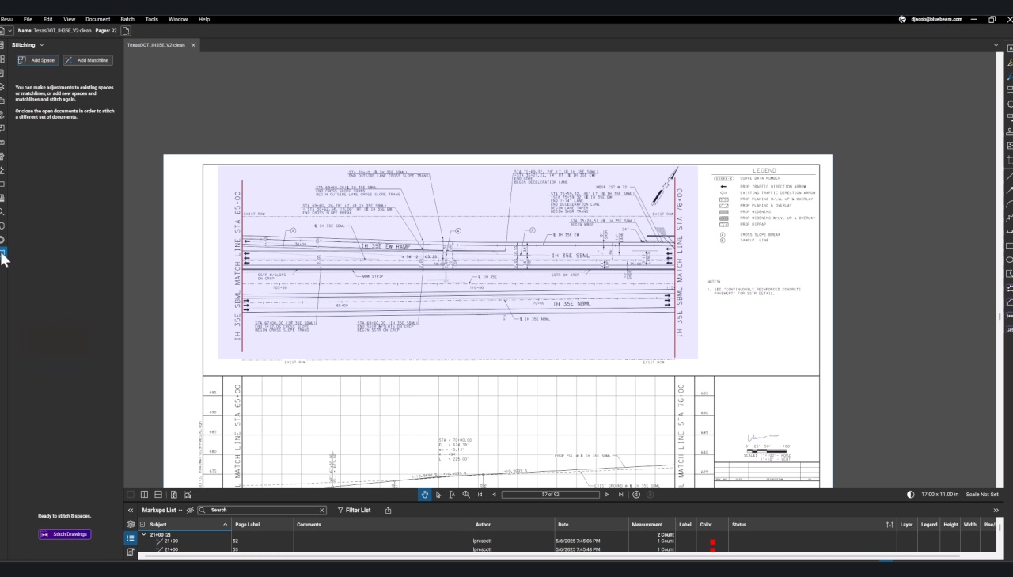
Task: Click the '17.00 x 11.00 in' page size
Action: 939,495
